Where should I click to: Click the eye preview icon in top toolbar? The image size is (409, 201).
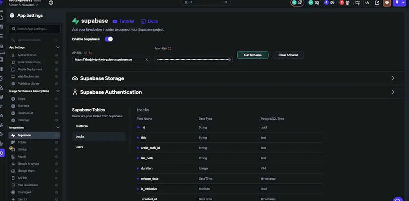coord(387,2)
